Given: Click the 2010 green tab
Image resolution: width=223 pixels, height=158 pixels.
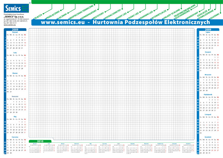Looking at the screenshot, I should [x=40, y=141].
